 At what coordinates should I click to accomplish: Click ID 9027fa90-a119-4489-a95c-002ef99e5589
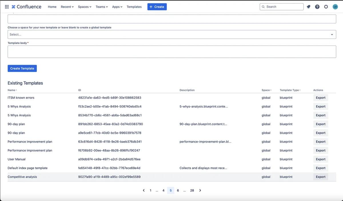pyautogui.click(x=109, y=177)
